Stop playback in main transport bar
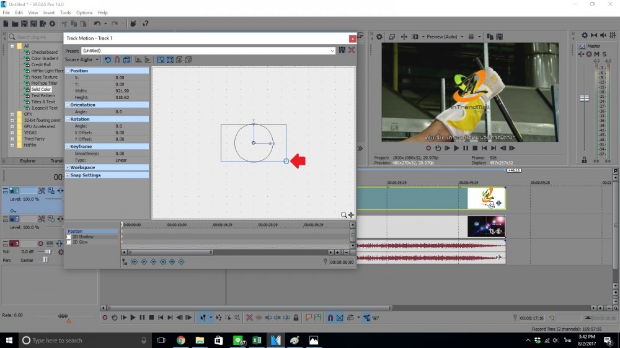Viewport: 620px width, 348px height. (151, 318)
